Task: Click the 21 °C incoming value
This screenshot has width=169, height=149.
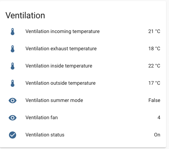Action: pyautogui.click(x=154, y=32)
